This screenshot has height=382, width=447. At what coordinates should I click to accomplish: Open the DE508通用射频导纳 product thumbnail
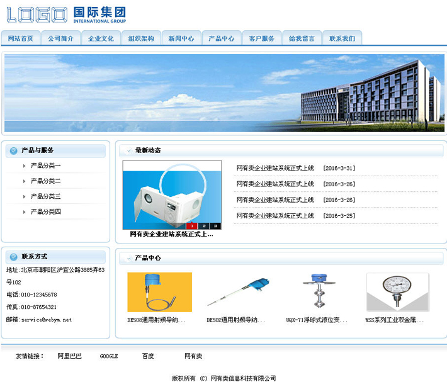point(150,292)
